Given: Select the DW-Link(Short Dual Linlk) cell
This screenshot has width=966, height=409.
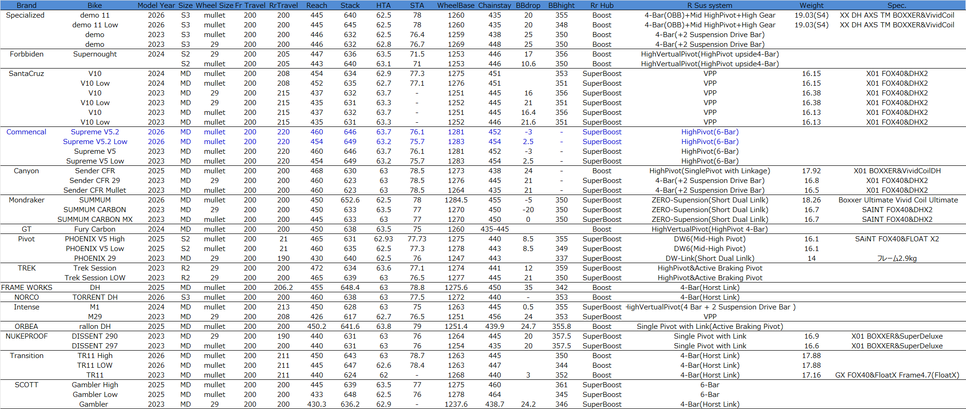Looking at the screenshot, I should (710, 258).
